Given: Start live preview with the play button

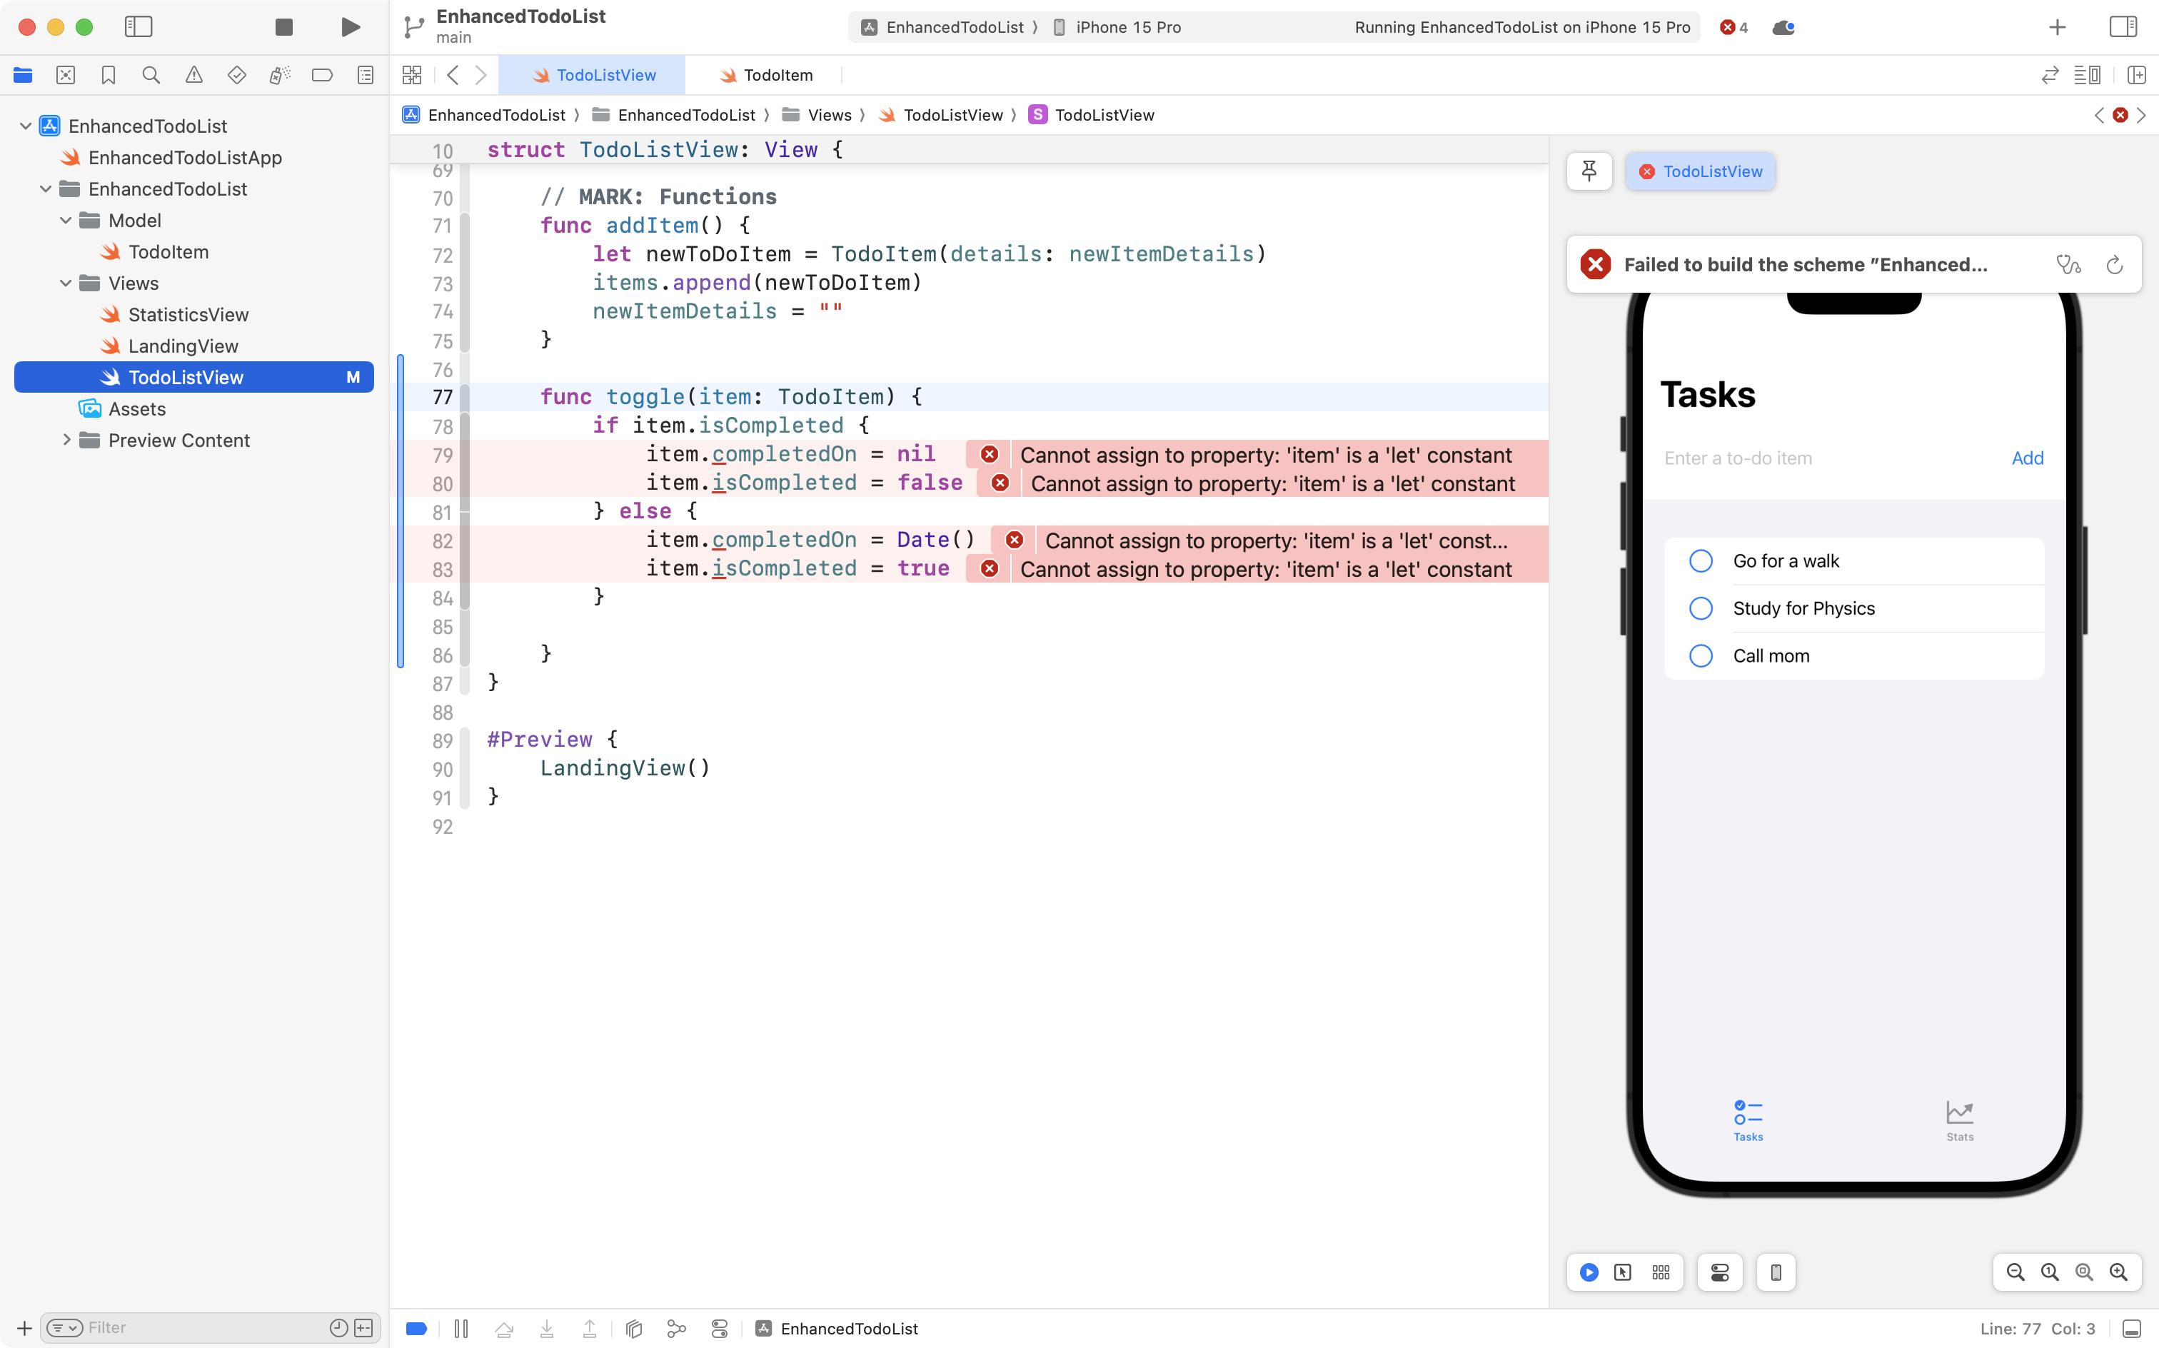Looking at the screenshot, I should coord(1589,1272).
